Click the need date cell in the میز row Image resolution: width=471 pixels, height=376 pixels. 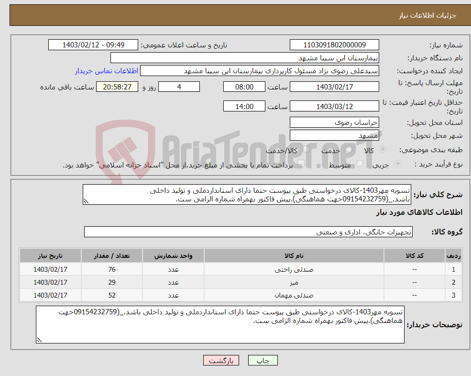click(x=50, y=283)
